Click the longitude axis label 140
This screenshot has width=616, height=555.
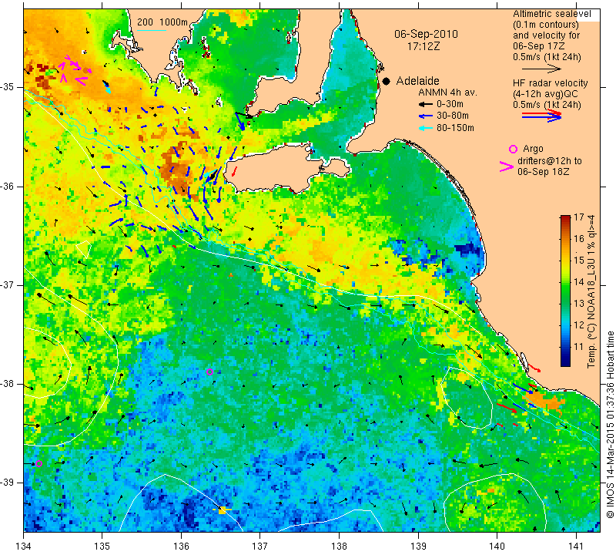click(497, 547)
